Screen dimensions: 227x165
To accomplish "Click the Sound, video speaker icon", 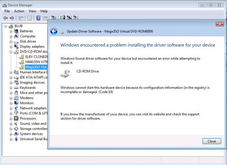I will tap(16, 124).
